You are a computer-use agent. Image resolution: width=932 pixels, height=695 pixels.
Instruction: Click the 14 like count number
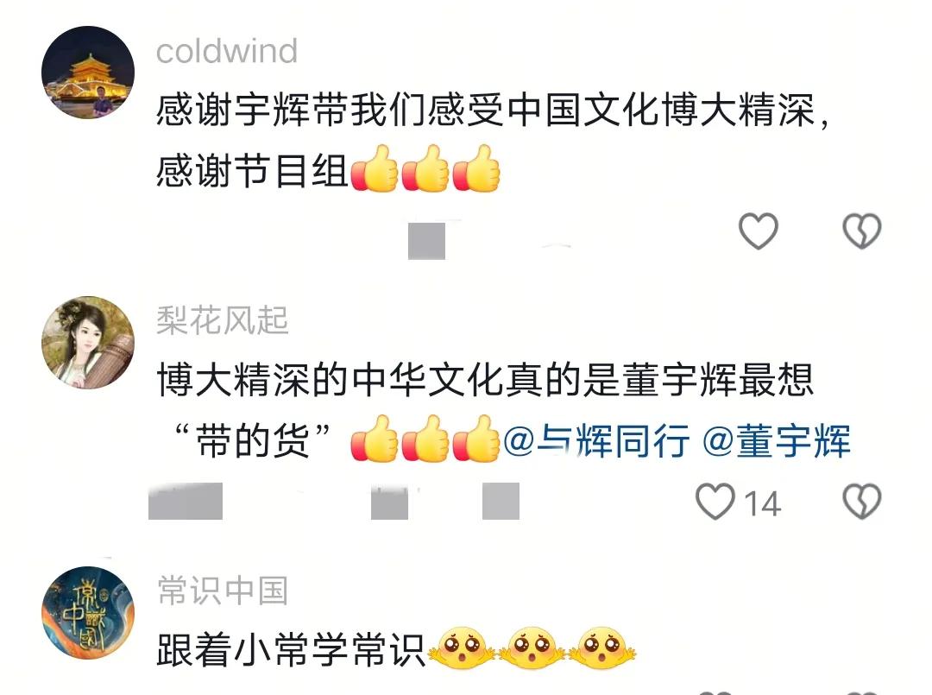tap(762, 504)
